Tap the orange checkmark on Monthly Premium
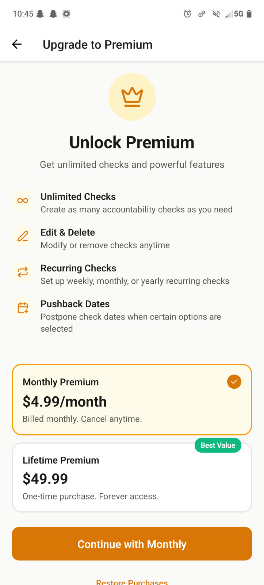Screen dimensions: 264x585 (x=234, y=382)
